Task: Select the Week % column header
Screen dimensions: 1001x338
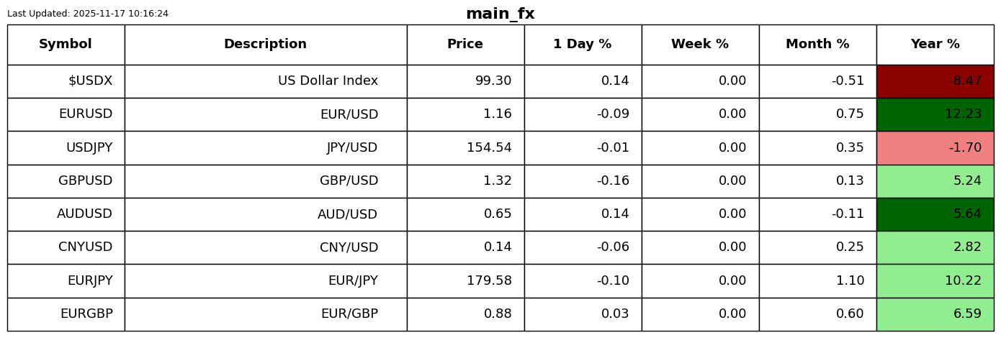Action: coord(700,45)
